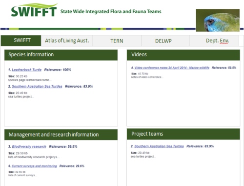Open Video conference notes 24 April 2014 link
Viewport: 244px width, 186px height.
click(x=172, y=68)
